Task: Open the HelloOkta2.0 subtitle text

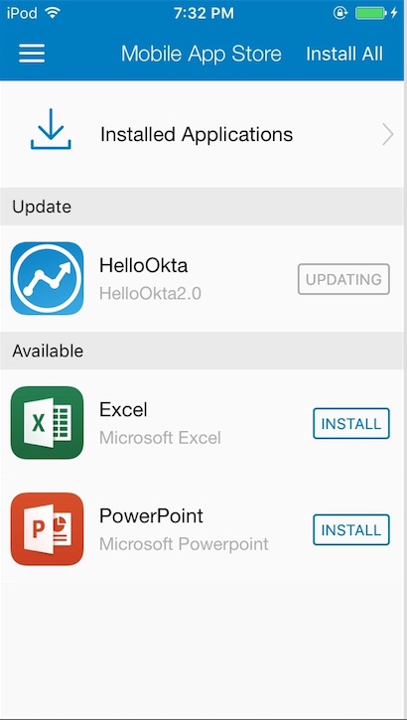Action: click(150, 293)
